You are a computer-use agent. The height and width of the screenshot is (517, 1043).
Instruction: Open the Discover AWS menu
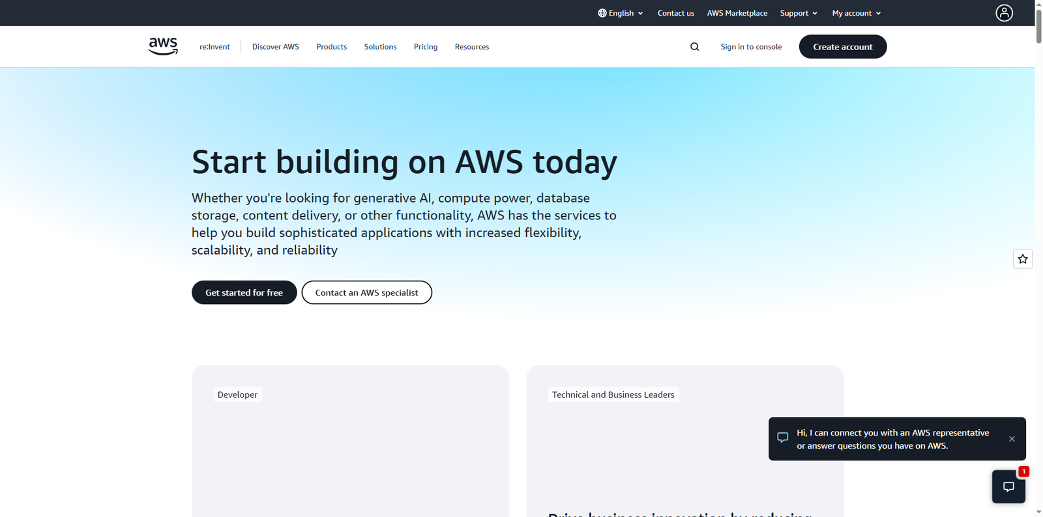[x=276, y=47]
